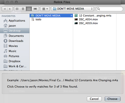Screen dimensions: 125x103
Task: Click the Cancel button
Action: 94,99
